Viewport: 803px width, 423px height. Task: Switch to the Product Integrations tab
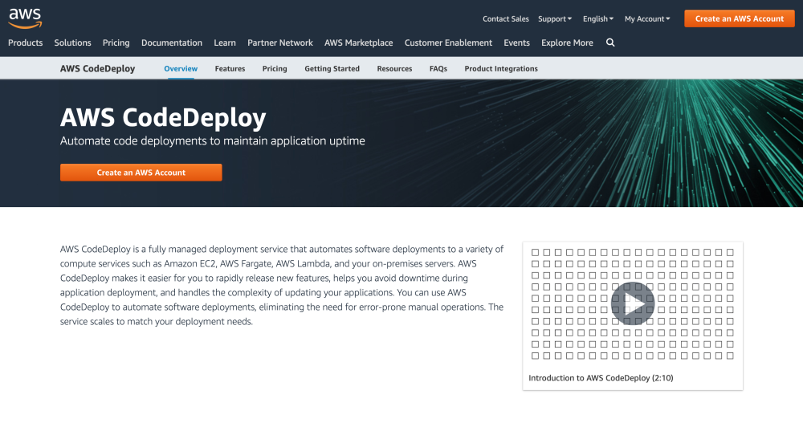(x=501, y=68)
